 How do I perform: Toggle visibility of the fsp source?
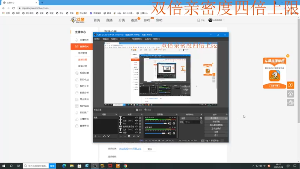[x=136, y=124]
